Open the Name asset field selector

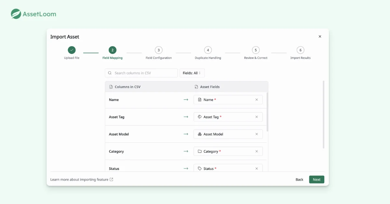point(228,100)
